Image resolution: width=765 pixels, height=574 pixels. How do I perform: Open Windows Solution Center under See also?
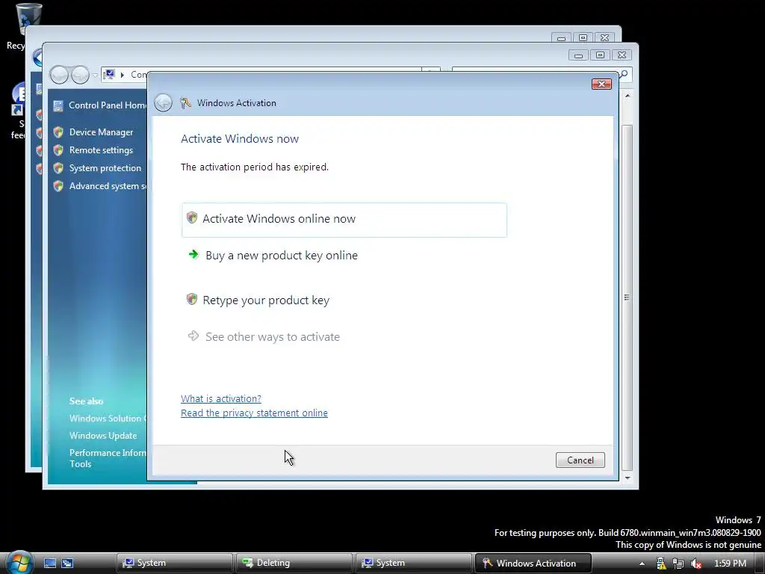108,419
